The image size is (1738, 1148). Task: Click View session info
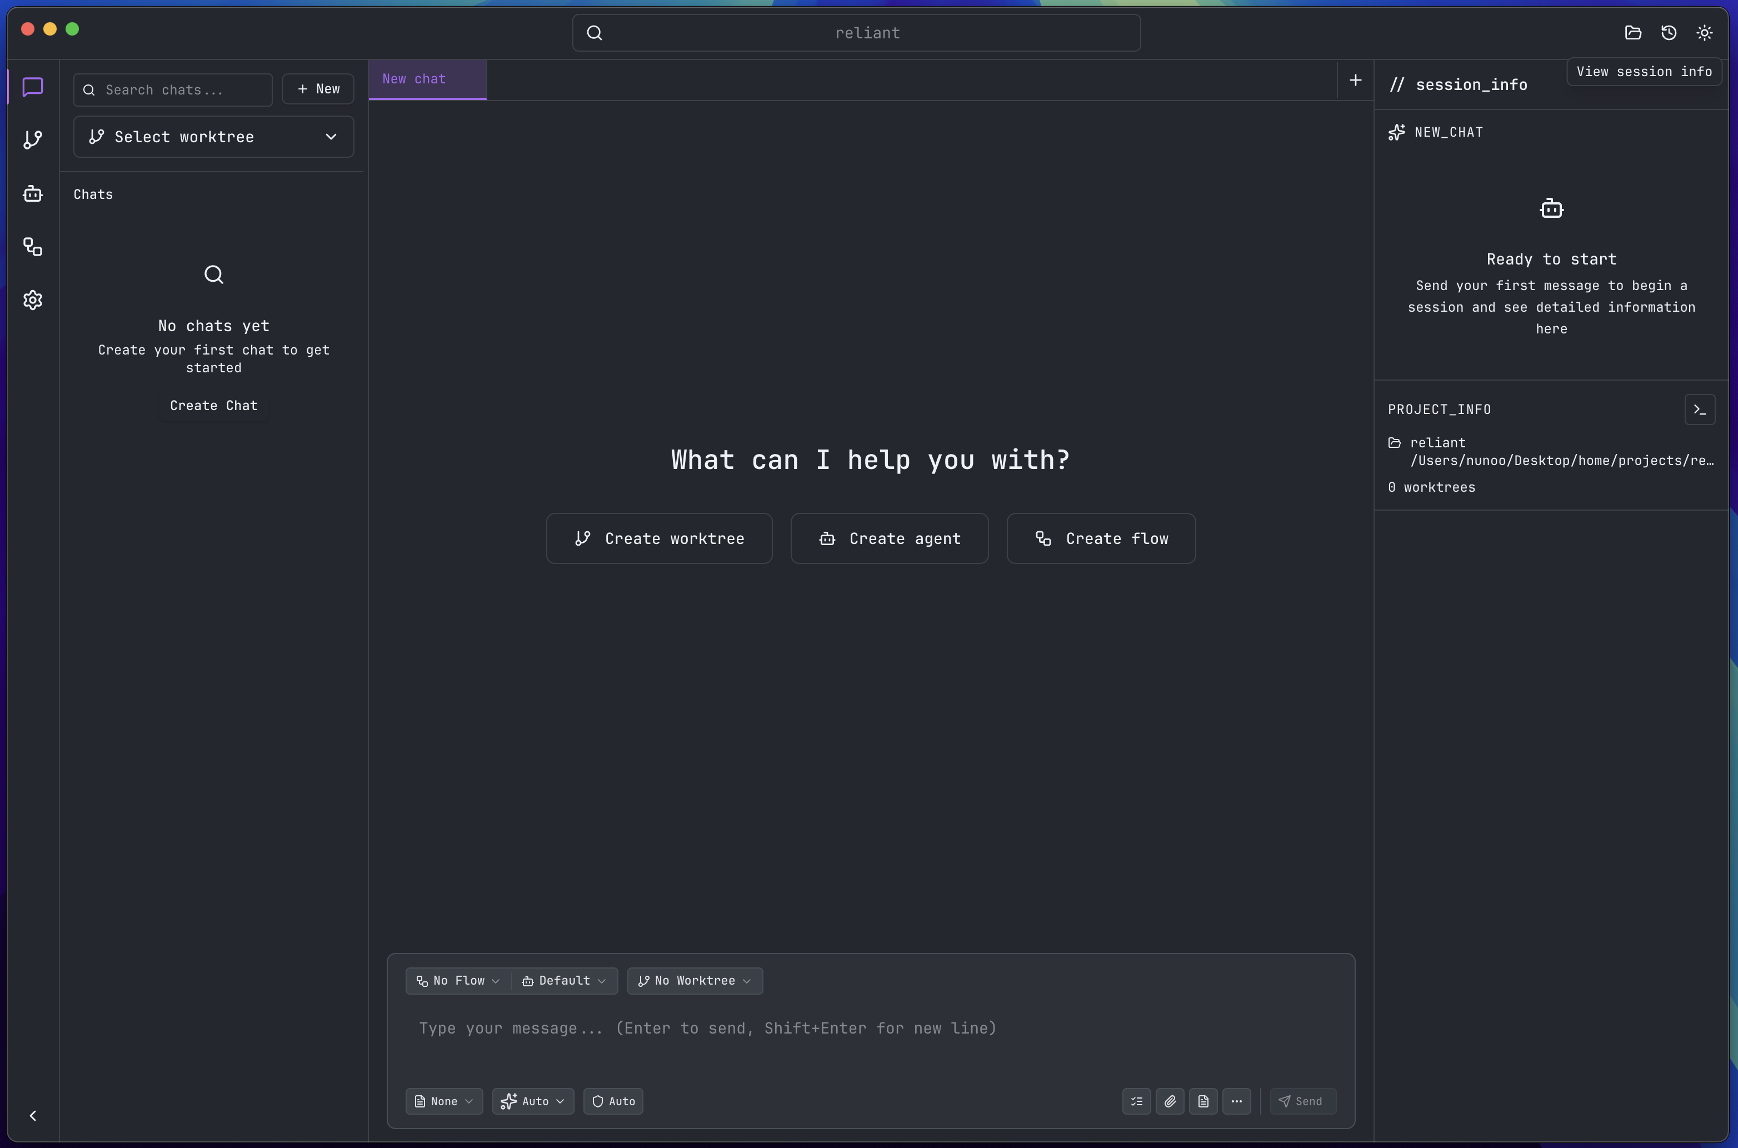click(x=1644, y=71)
